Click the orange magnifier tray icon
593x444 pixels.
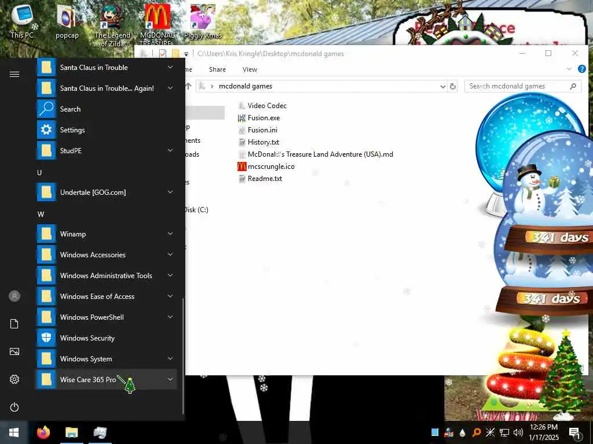[477, 432]
